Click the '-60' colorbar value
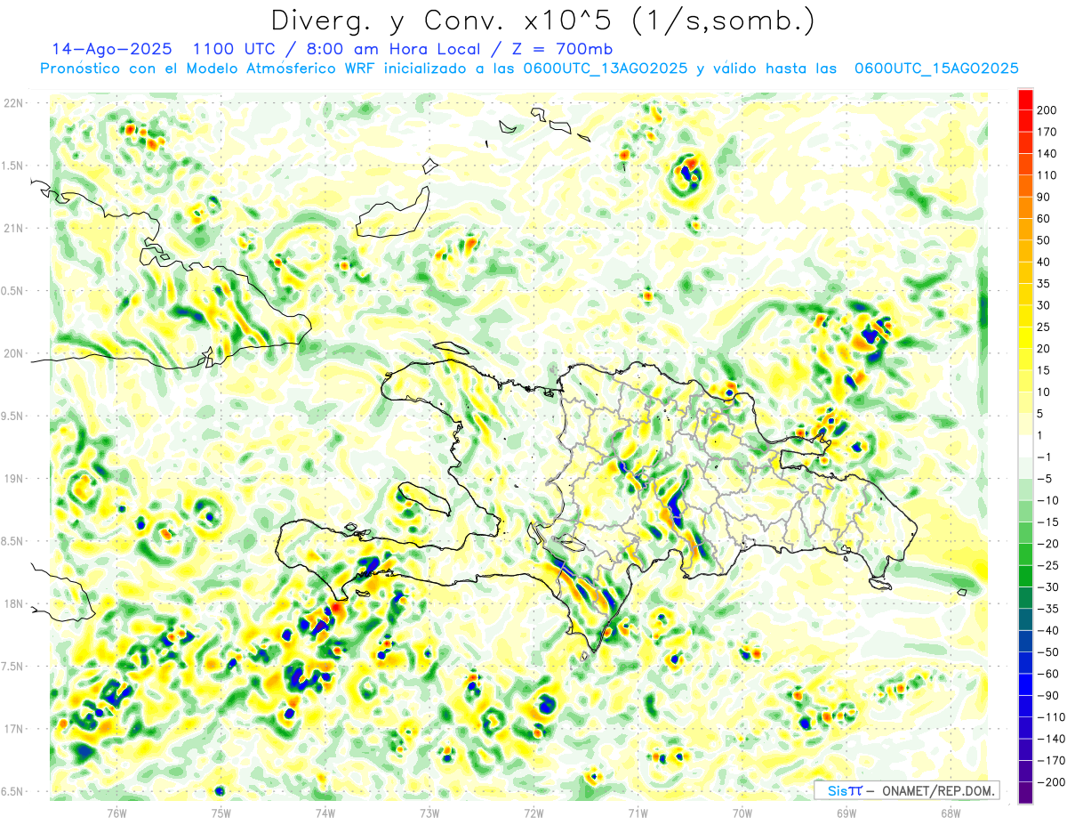 pos(1049,674)
